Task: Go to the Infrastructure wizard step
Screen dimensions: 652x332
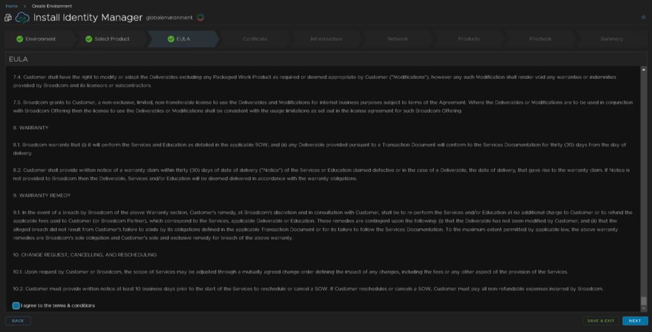Action: 326,39
